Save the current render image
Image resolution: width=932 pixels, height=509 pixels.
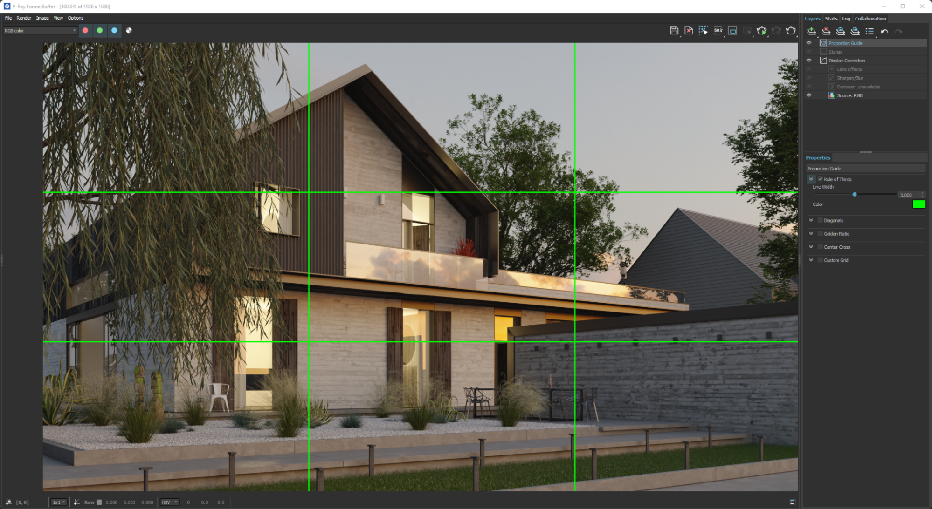coord(674,30)
